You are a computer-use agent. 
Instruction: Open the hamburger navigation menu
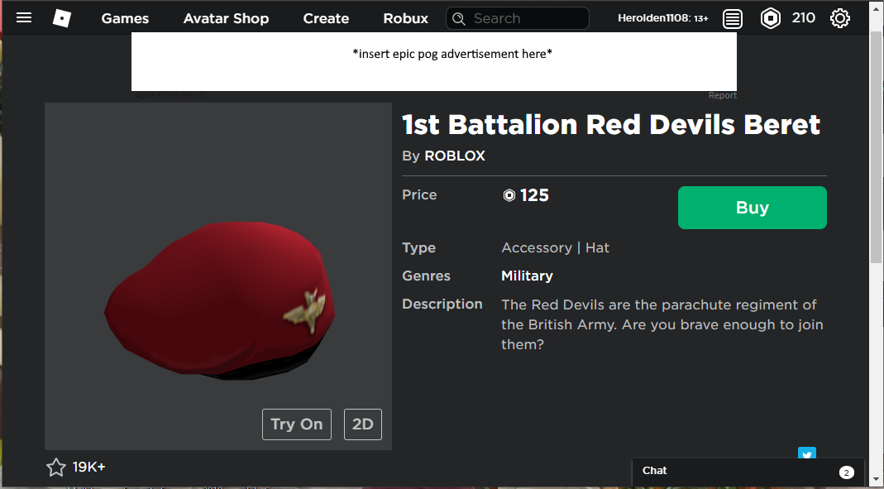click(x=24, y=17)
